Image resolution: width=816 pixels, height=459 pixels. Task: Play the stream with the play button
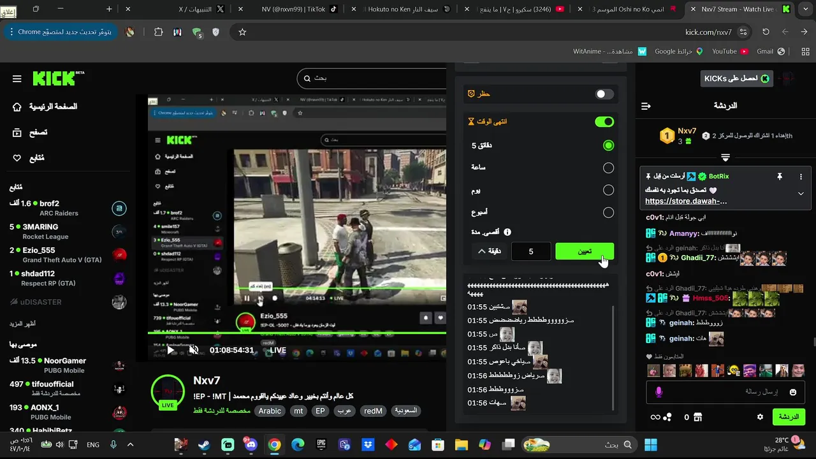point(171,350)
